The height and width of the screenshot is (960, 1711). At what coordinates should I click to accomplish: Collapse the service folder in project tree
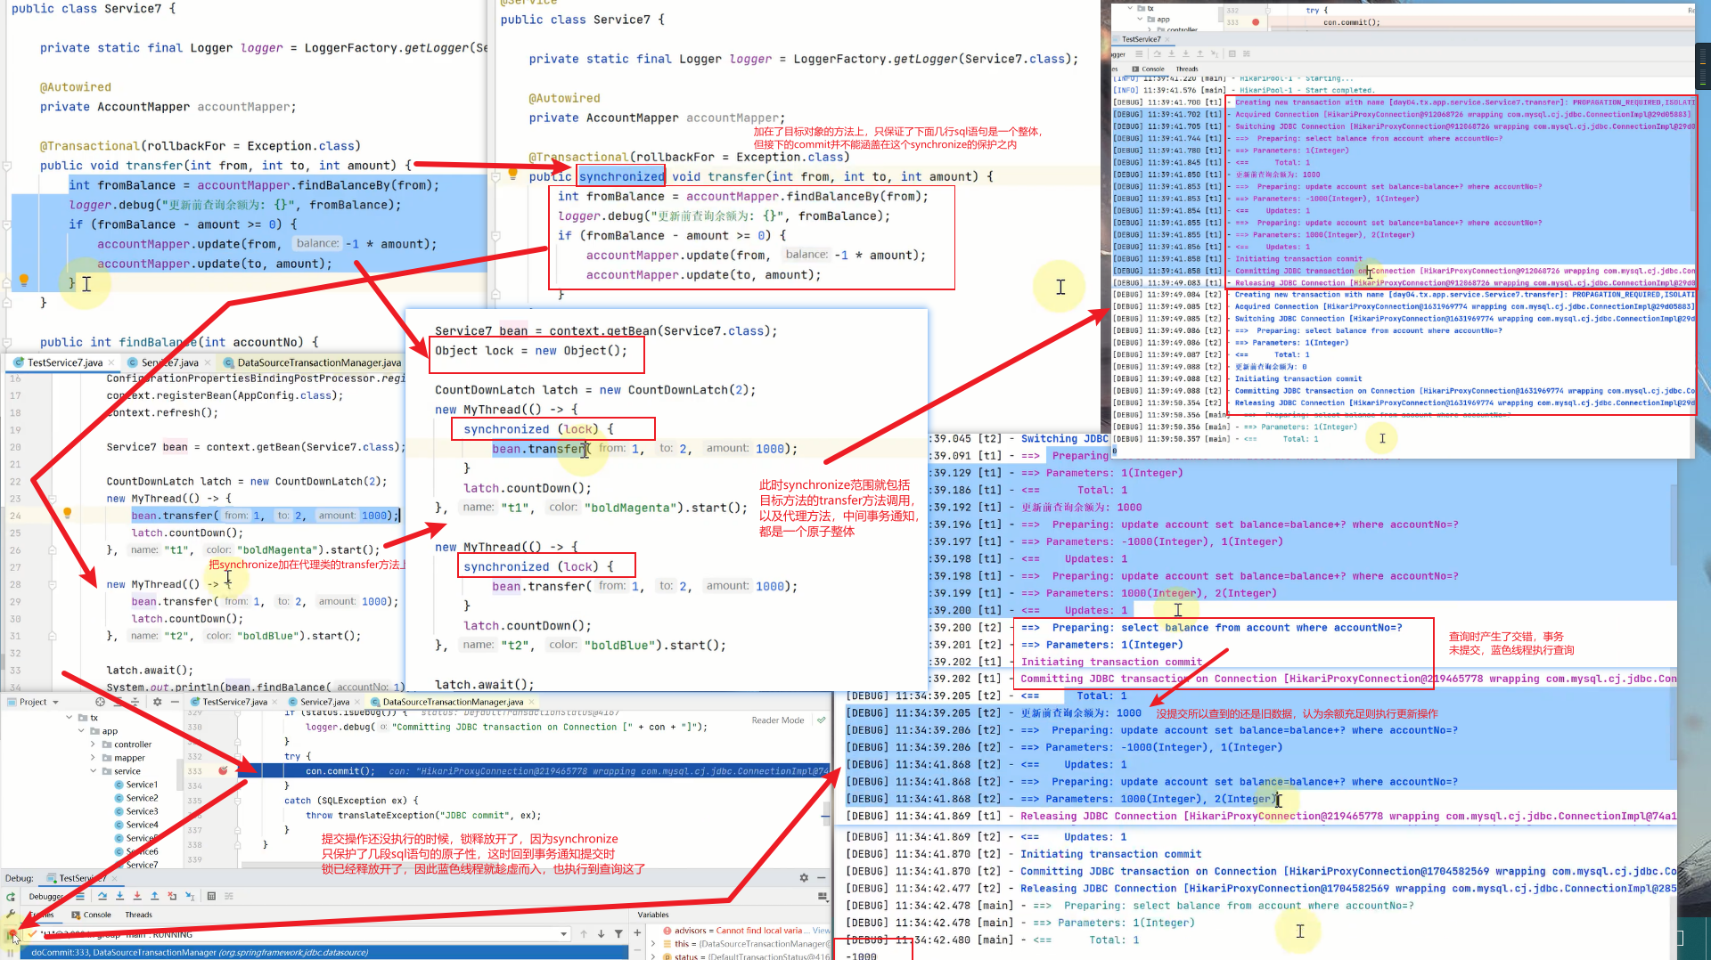point(93,771)
